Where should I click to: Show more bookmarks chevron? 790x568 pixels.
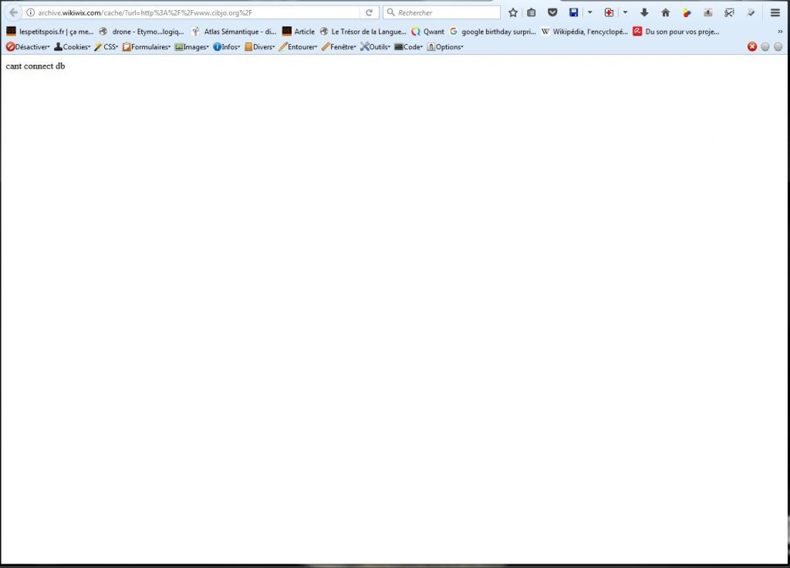coord(780,32)
